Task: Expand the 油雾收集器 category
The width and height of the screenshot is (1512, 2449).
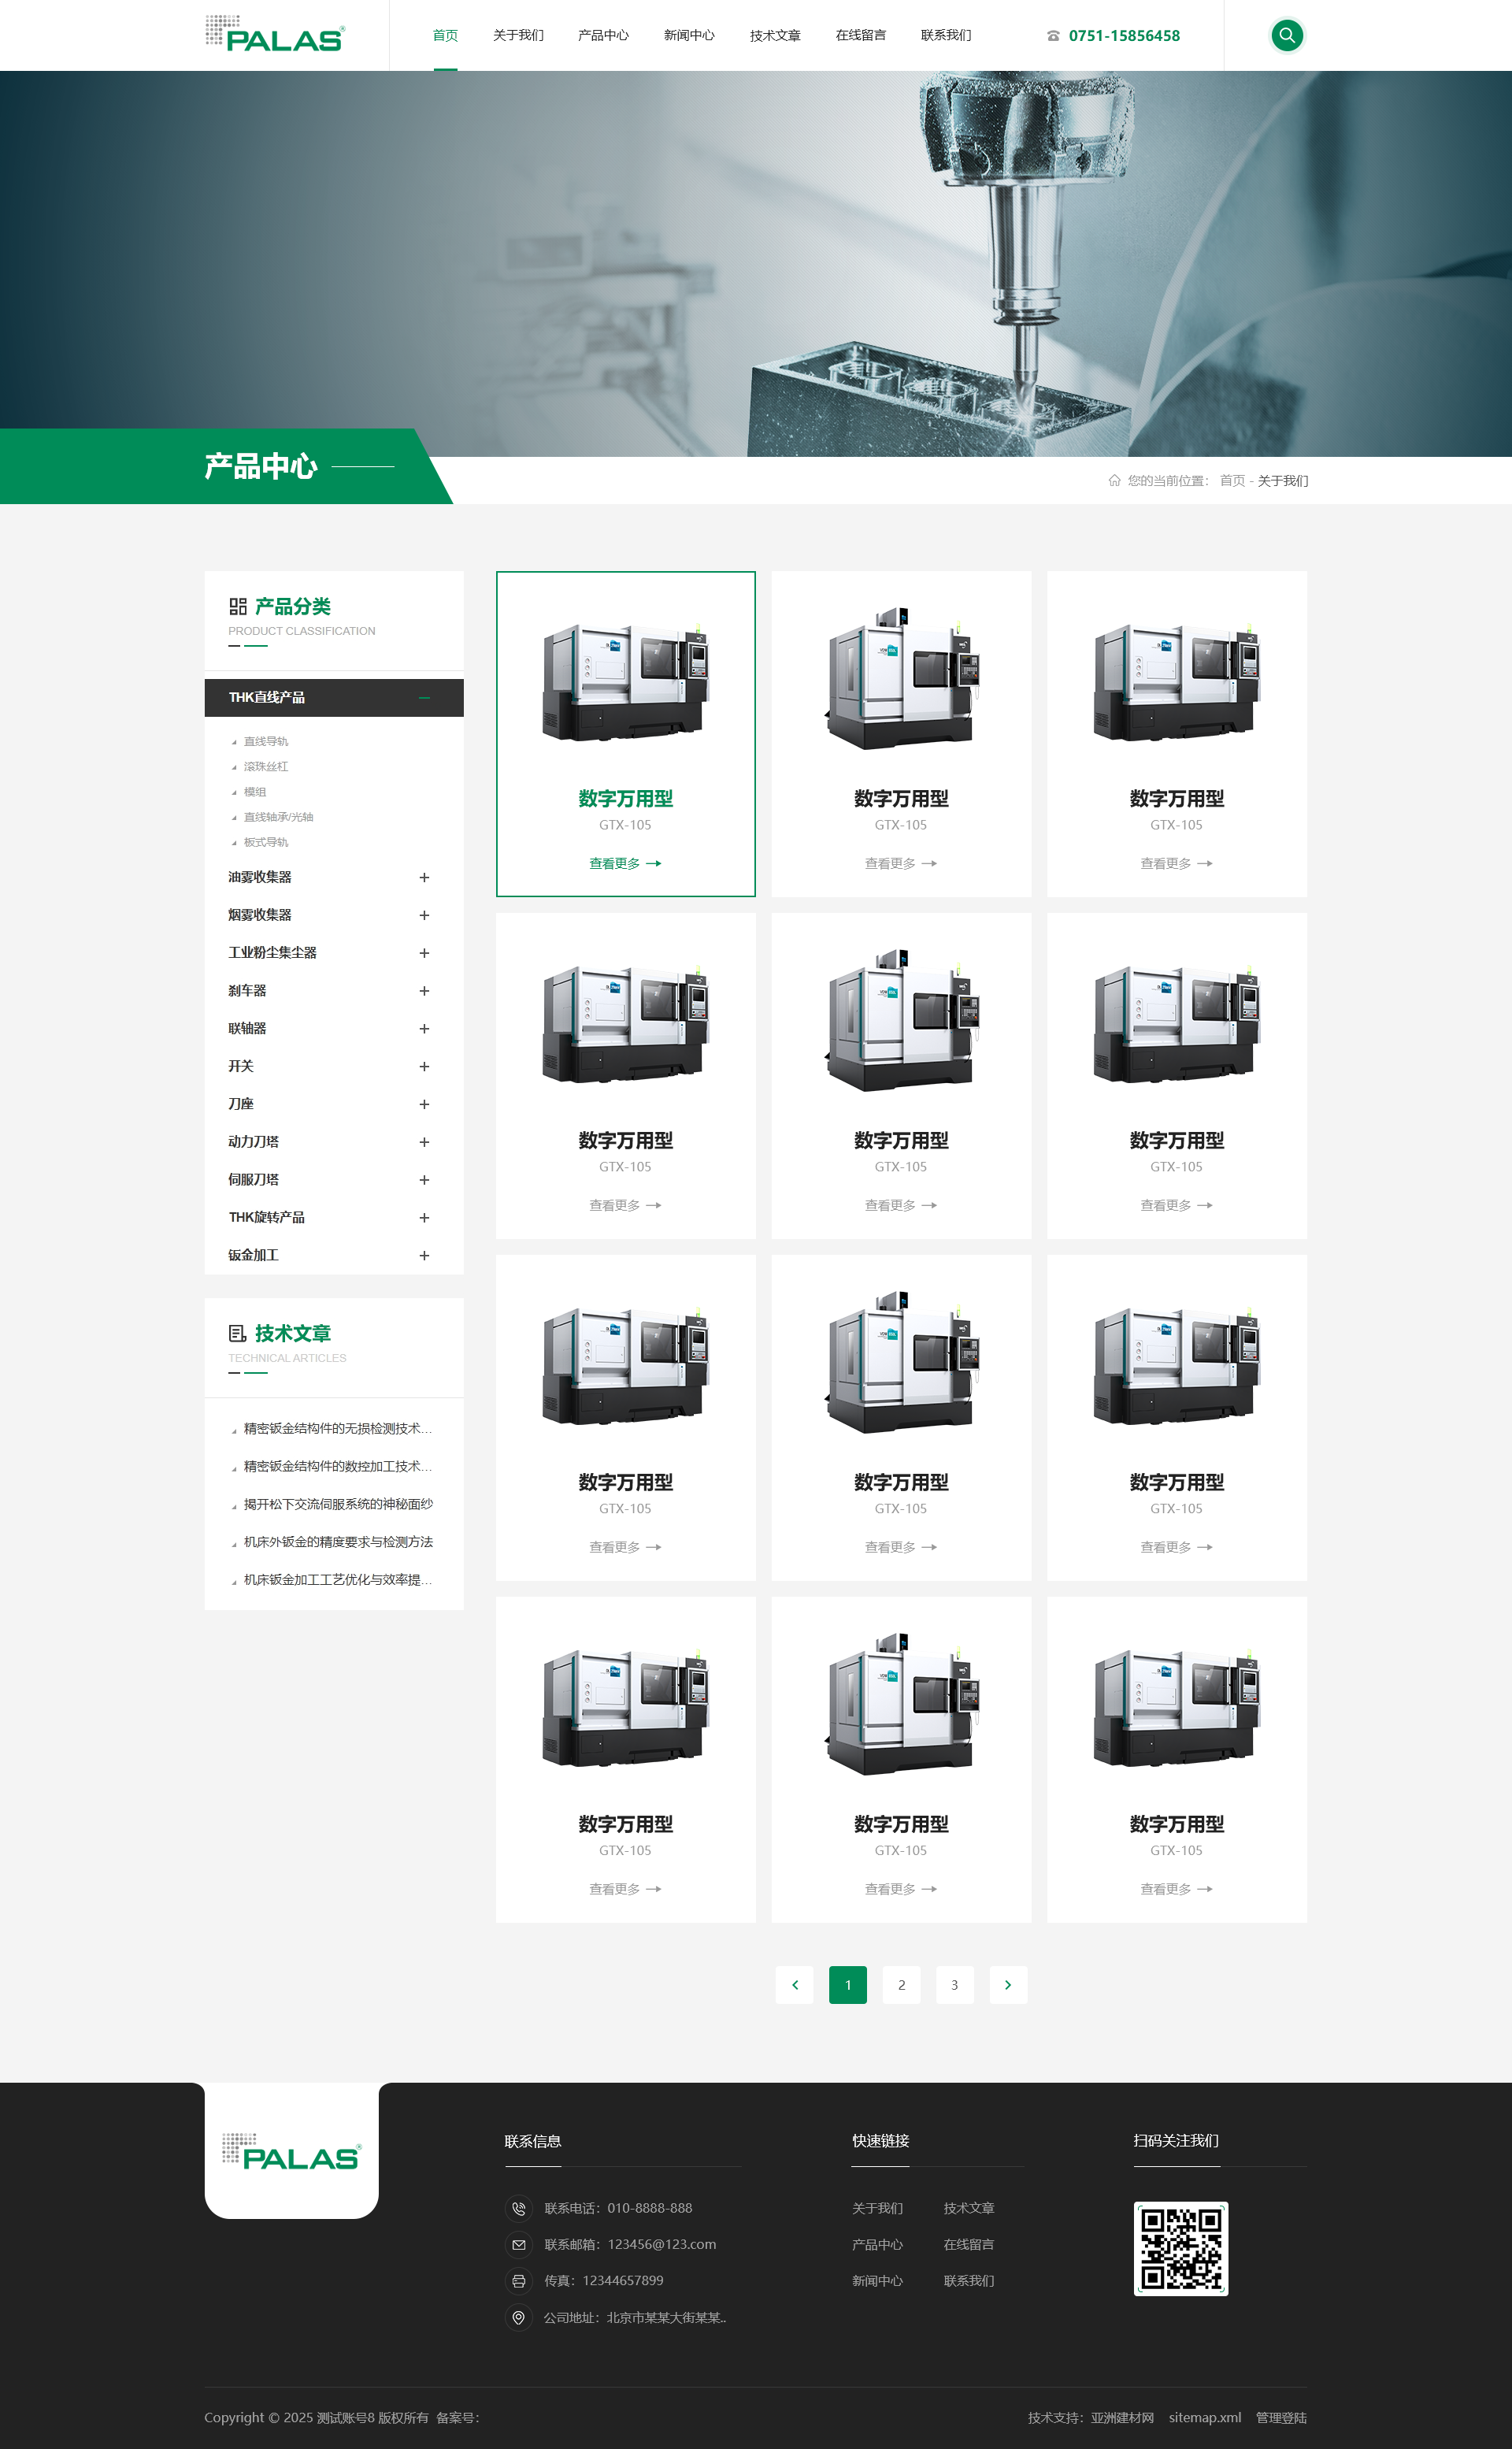Action: (x=424, y=877)
